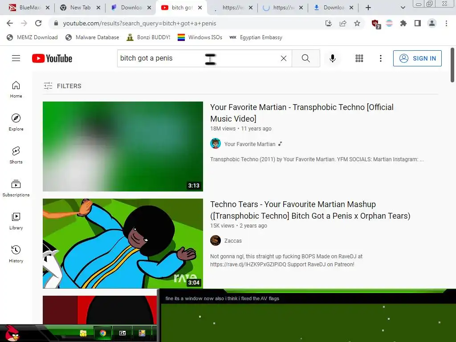Open the Zaccas channel name
The image size is (456, 342).
233,241
